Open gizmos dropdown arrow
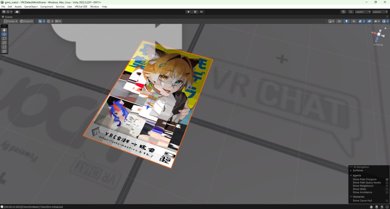 [388, 21]
